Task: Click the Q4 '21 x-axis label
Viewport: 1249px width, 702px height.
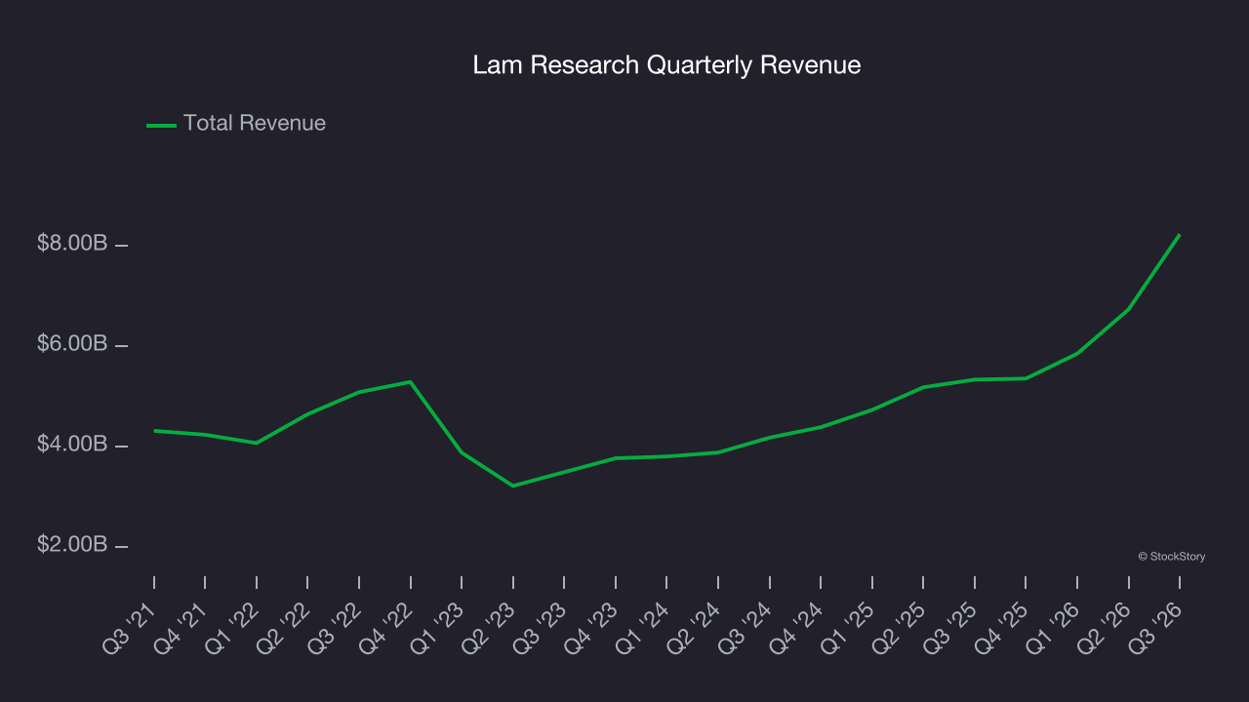Action: (x=181, y=627)
